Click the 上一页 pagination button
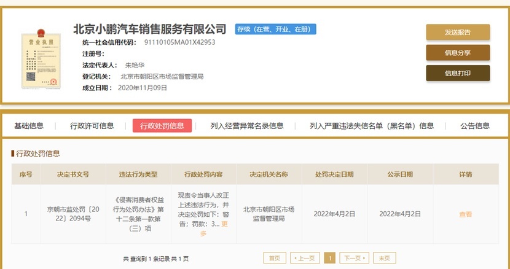This screenshot has width=510, height=269. click(305, 258)
